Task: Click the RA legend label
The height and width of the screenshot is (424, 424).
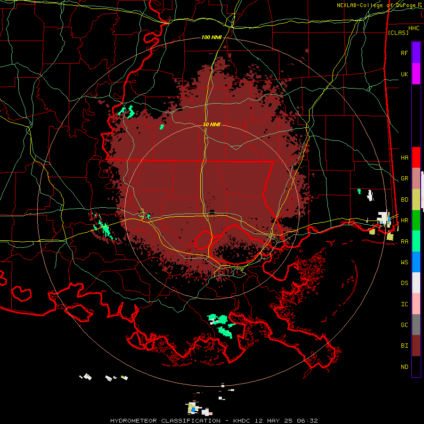Action: point(405,242)
